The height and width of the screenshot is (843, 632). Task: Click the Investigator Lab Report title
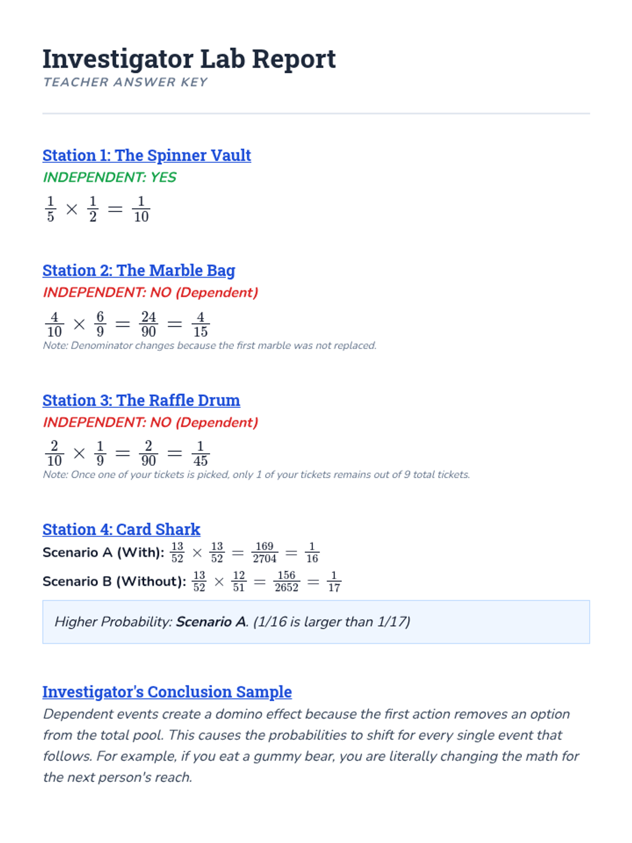[189, 58]
